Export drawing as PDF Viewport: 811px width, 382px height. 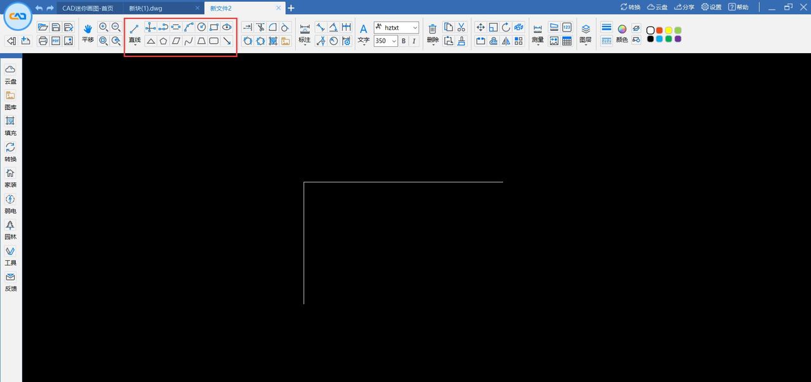click(56, 41)
